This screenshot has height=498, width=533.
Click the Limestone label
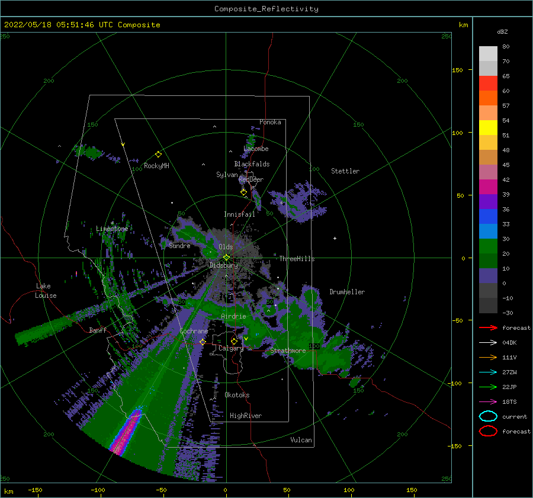click(x=112, y=229)
